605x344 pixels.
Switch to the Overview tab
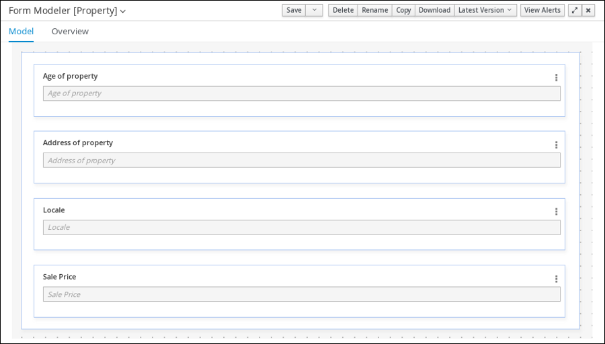point(70,32)
